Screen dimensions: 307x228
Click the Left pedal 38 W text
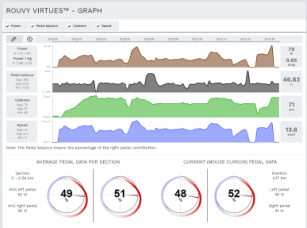(279, 192)
